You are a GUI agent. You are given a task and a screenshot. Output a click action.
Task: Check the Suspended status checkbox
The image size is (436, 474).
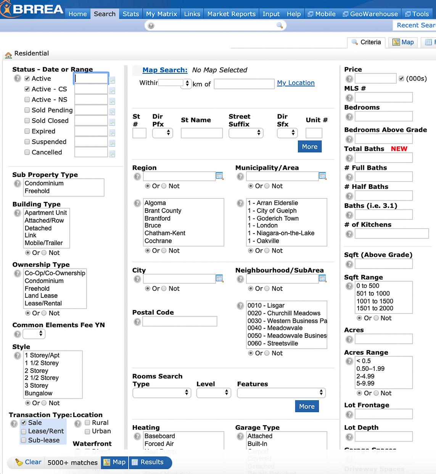[27, 142]
